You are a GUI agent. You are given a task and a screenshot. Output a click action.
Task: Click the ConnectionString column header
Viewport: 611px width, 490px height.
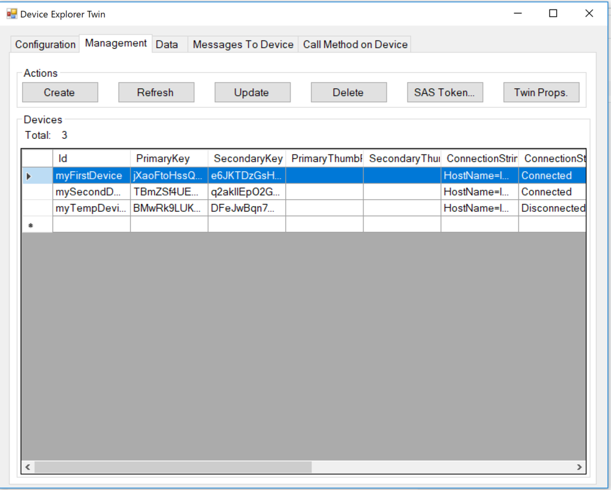480,159
